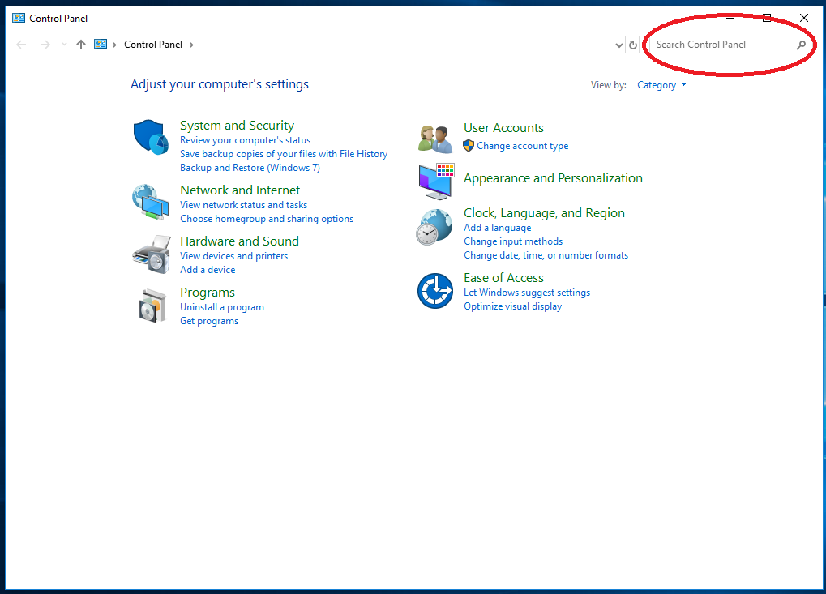Click View network status and tasks
This screenshot has width=826, height=594.
pyautogui.click(x=243, y=205)
